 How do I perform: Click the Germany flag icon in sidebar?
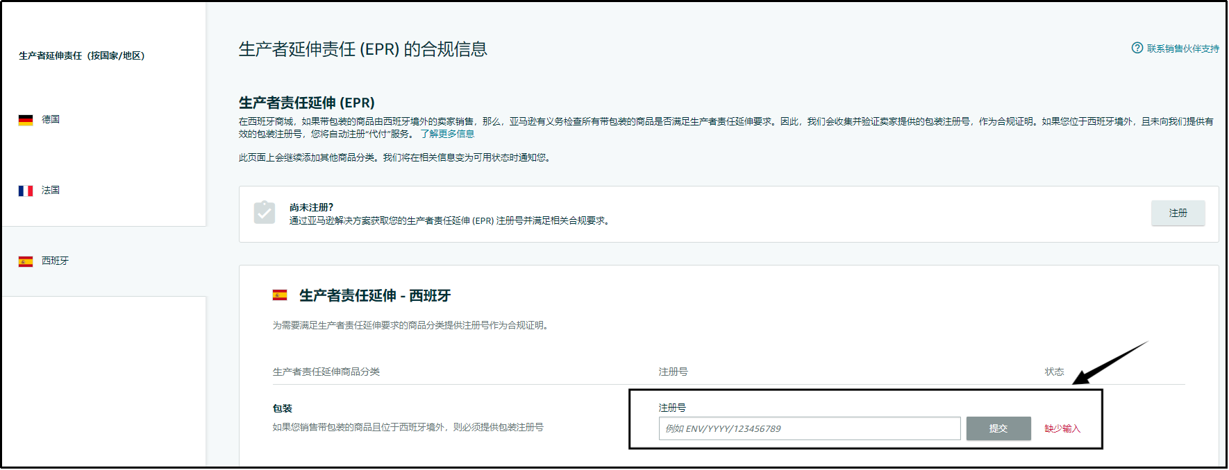click(x=26, y=120)
